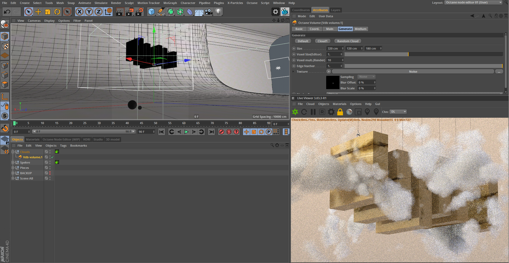This screenshot has width=509, height=263.
Task: Open Edit Render Settings clapperboard with gear
Action: (139, 12)
